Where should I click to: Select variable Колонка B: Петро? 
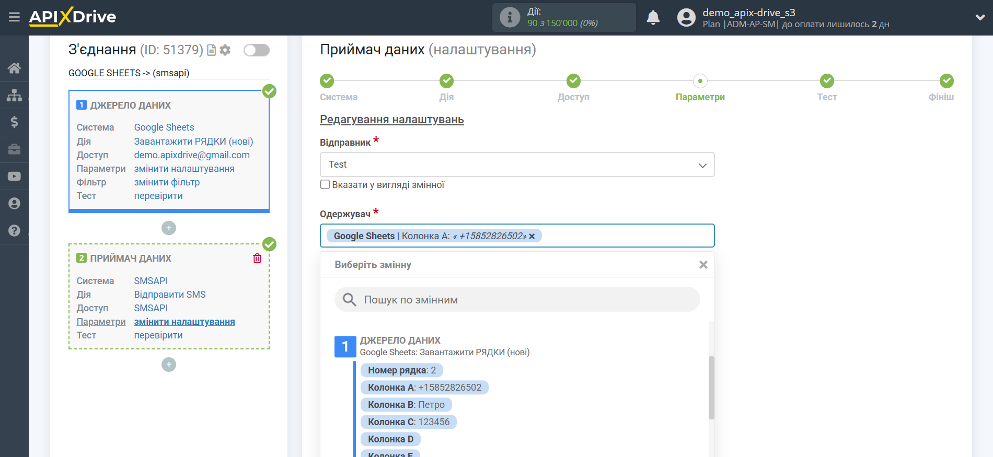coord(406,405)
